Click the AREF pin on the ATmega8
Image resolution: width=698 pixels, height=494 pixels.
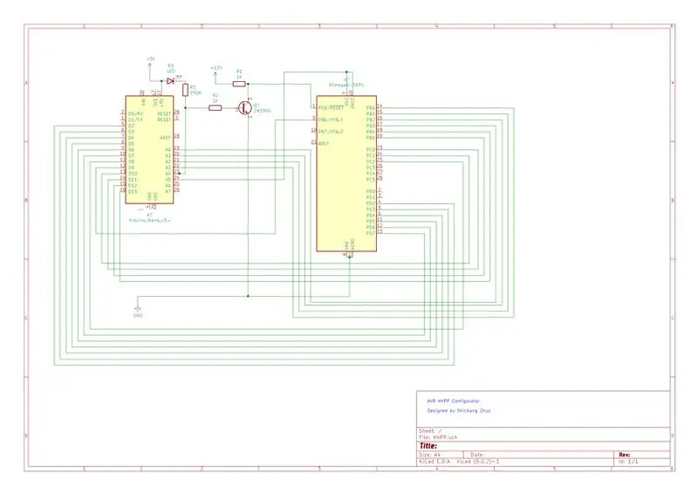coord(324,143)
